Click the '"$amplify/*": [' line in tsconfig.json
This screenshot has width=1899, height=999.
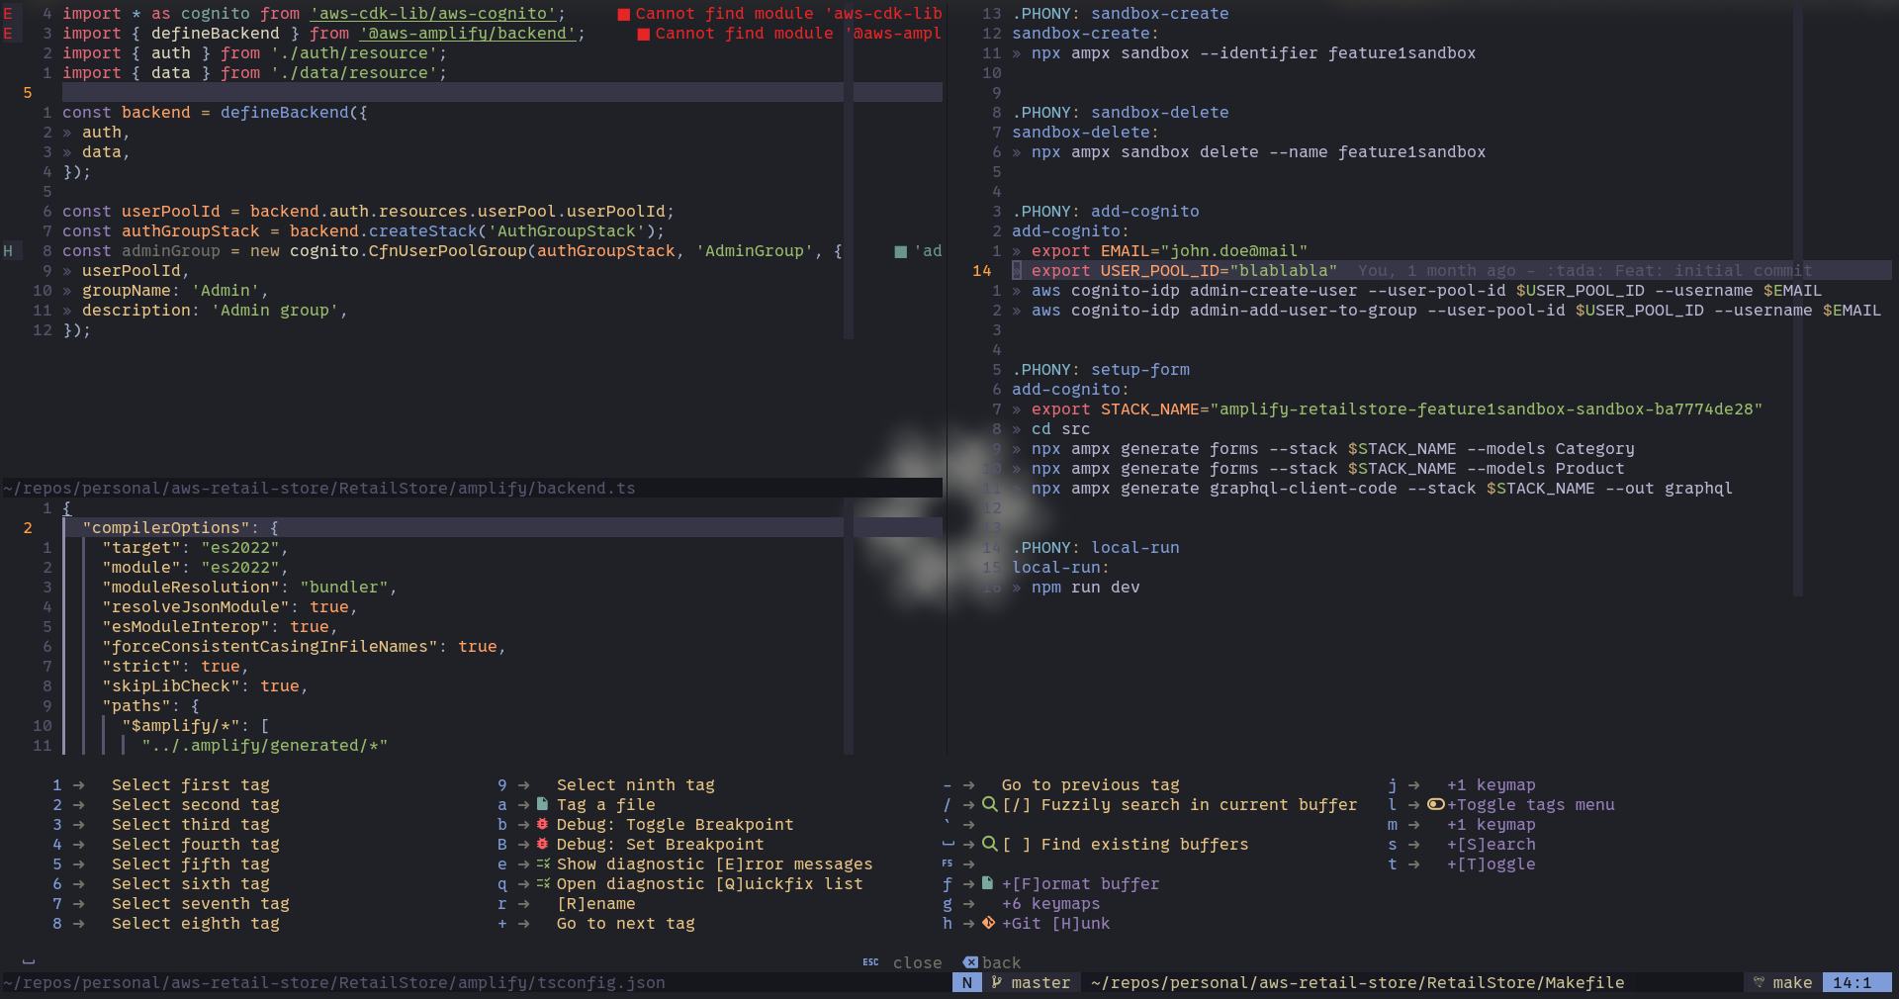[x=195, y=725]
